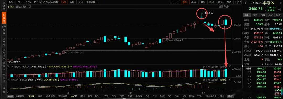Toggle fullscreen chart icon
This screenshot has width=283, height=99.
tap(240, 2)
